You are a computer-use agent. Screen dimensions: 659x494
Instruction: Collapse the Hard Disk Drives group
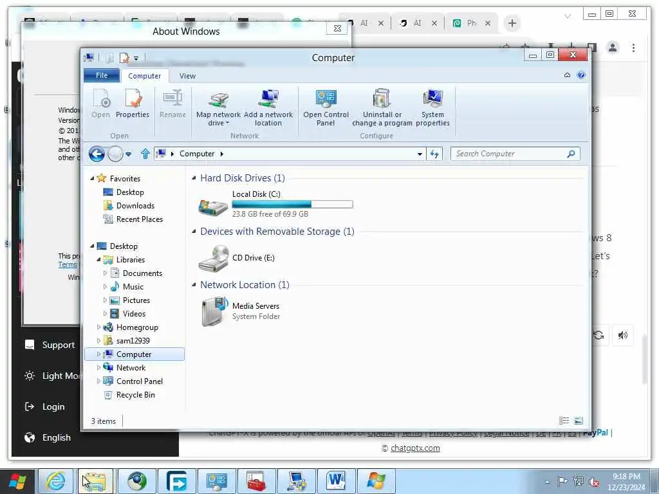tap(194, 178)
